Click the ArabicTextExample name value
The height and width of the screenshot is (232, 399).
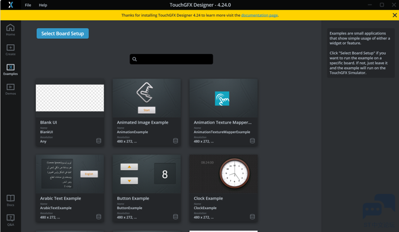56,208
